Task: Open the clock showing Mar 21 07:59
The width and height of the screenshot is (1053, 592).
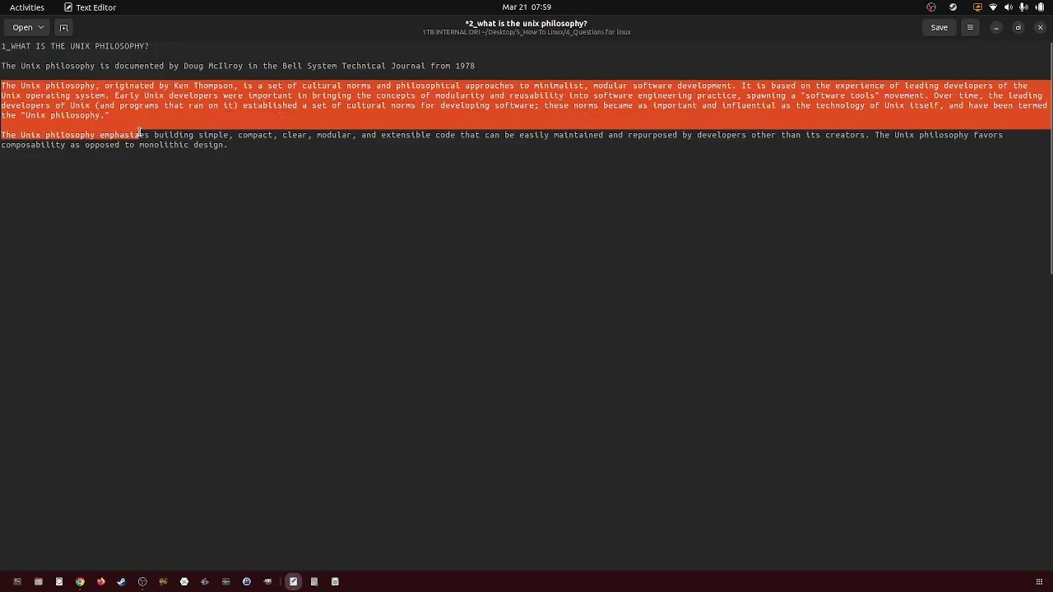Action: tap(526, 7)
